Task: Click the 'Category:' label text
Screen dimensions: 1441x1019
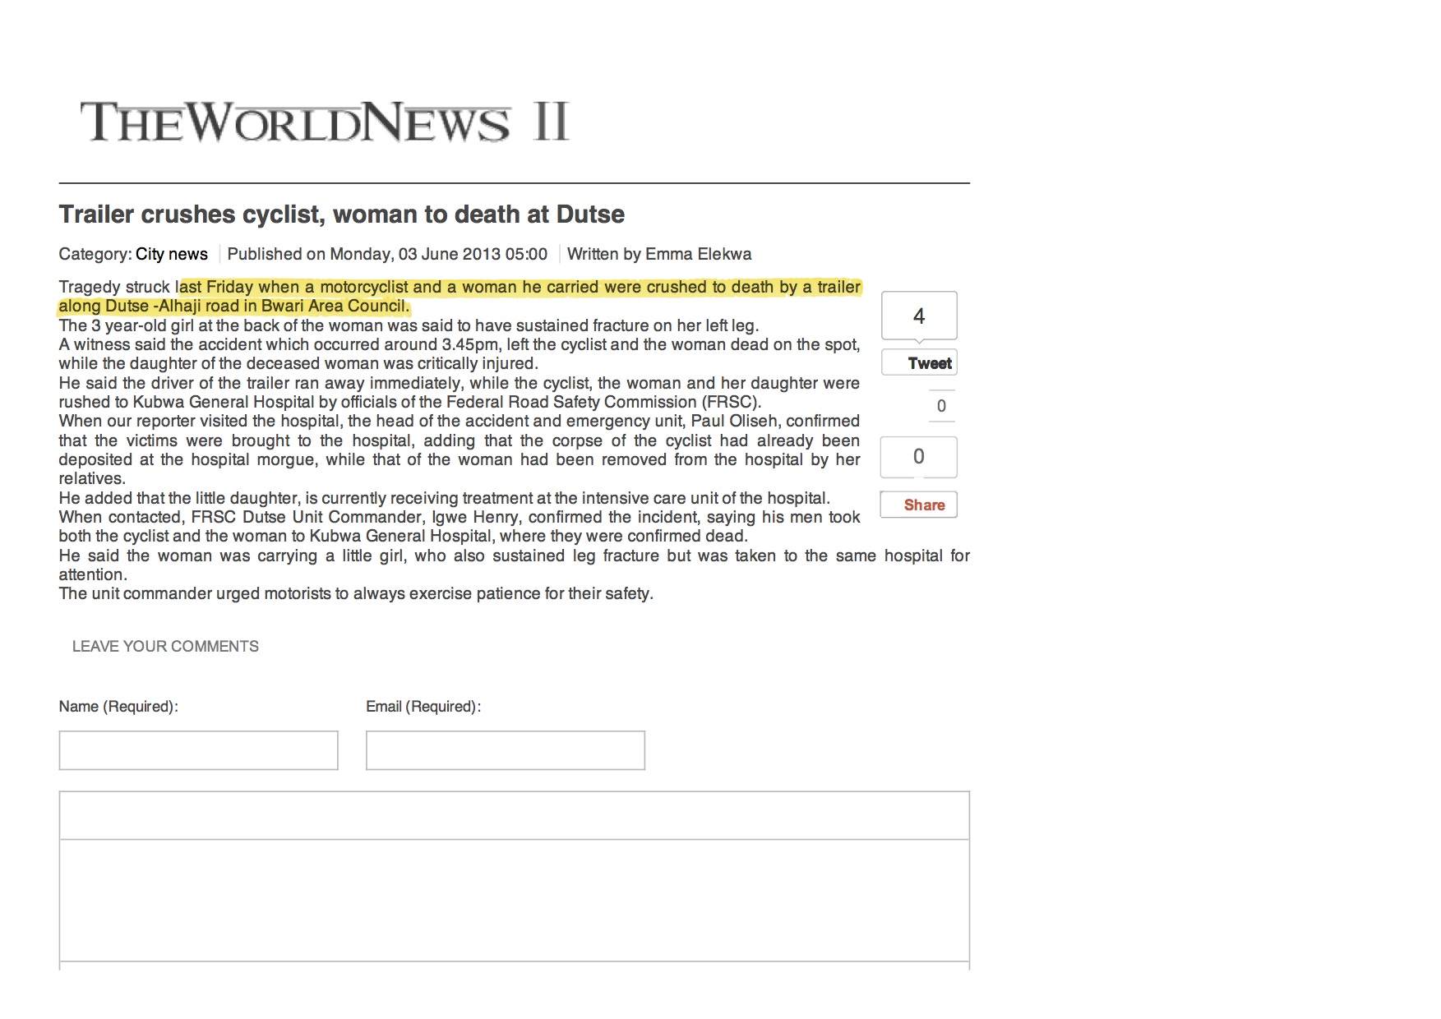Action: click(95, 254)
